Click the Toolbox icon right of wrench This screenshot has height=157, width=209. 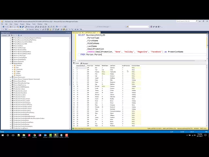156,27
